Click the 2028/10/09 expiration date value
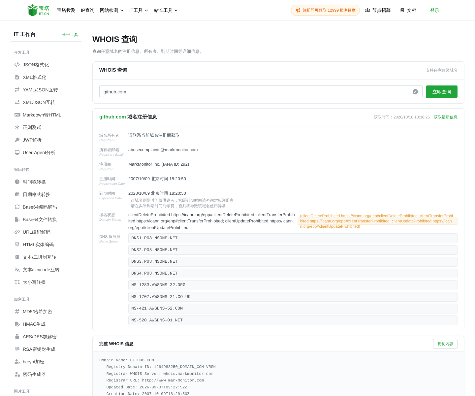Screen dimensions: 475x396 click(157, 193)
